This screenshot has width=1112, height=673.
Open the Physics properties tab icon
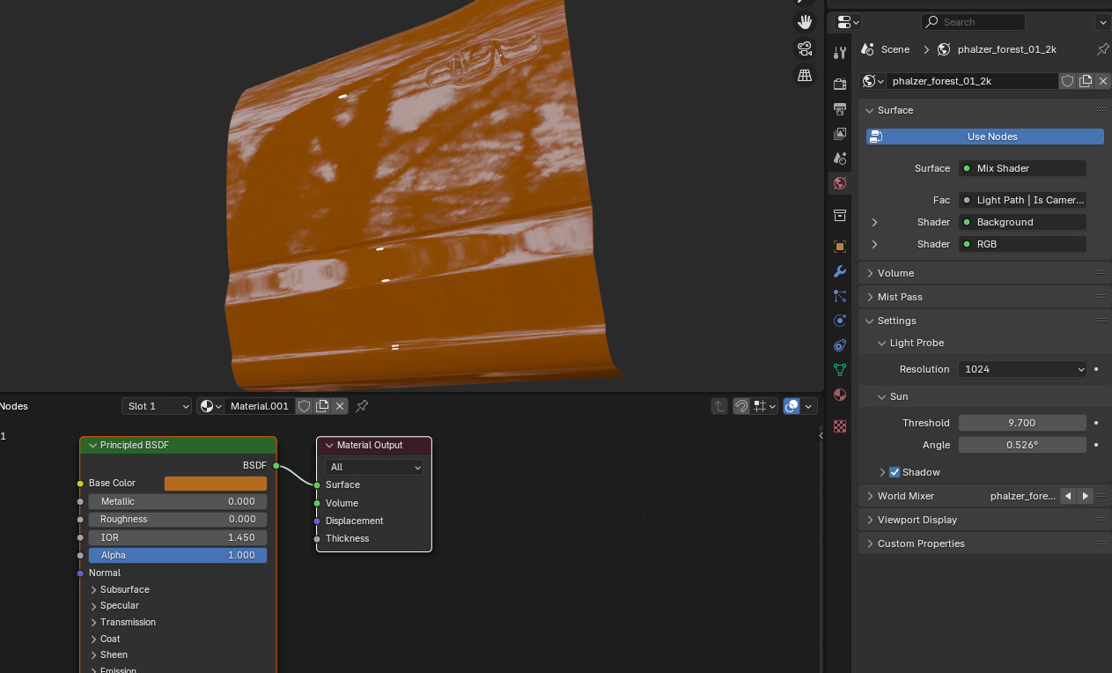[840, 321]
